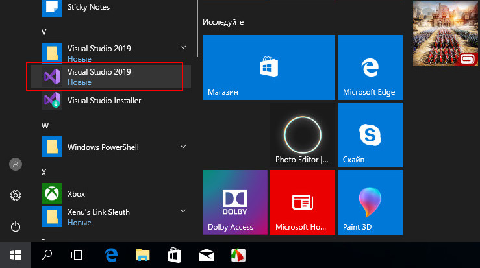Click the Power button icon

click(x=16, y=226)
